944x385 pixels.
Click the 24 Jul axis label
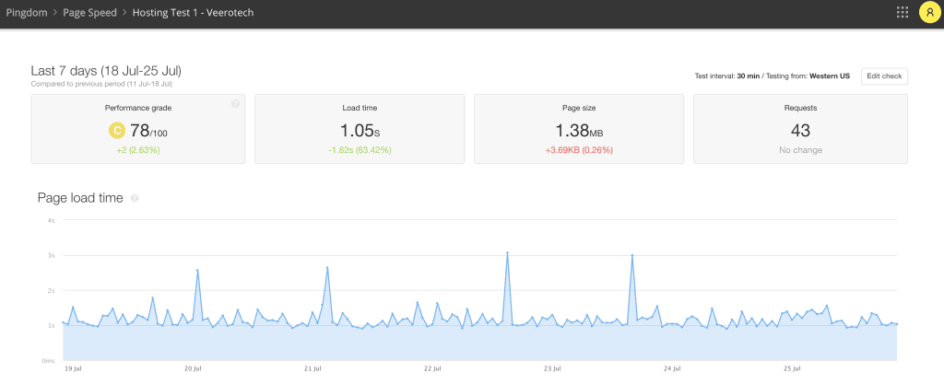pyautogui.click(x=672, y=367)
